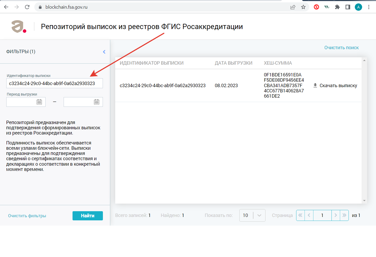The height and width of the screenshot is (257, 376).
Task: Collapse the ФИЛЬТРЫ panel with the chevron
Action: (104, 52)
